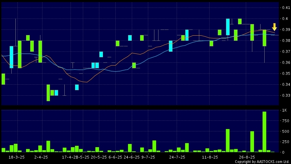Click the 0.34 price axis label

coord(286,84)
